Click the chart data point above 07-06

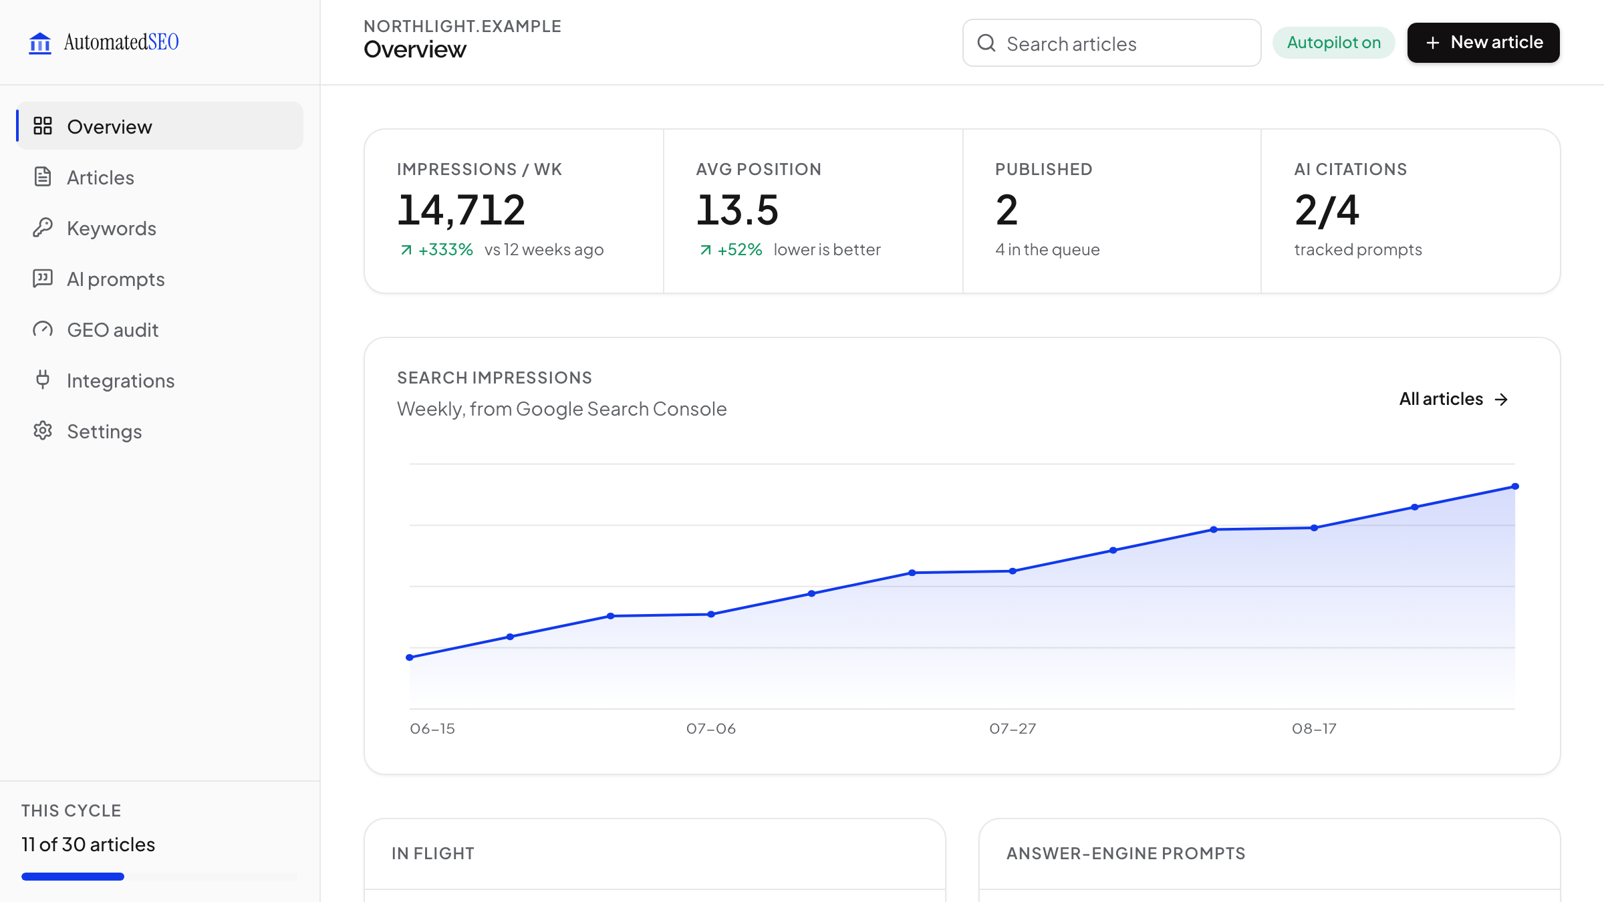(711, 614)
